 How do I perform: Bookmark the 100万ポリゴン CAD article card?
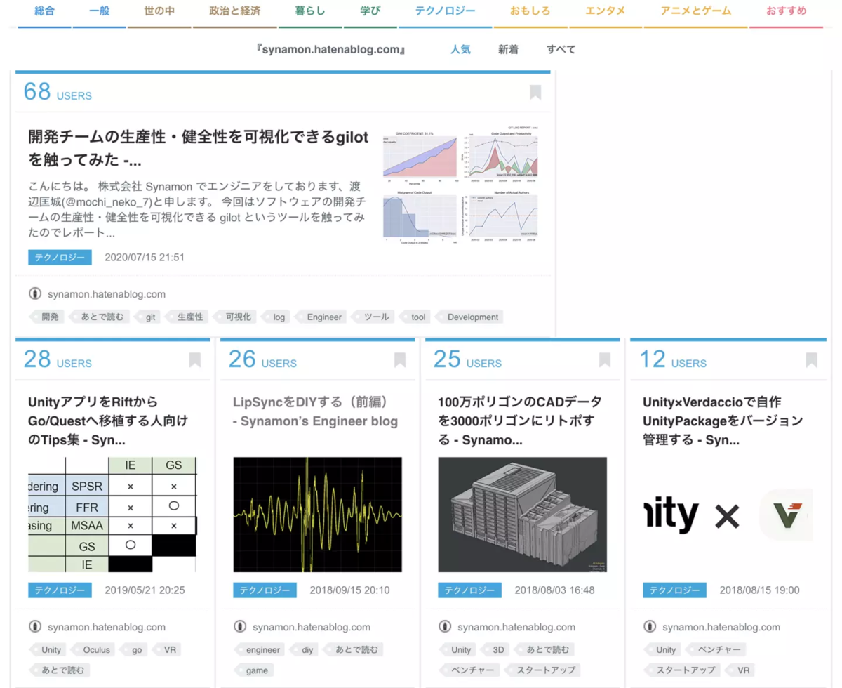coord(605,360)
